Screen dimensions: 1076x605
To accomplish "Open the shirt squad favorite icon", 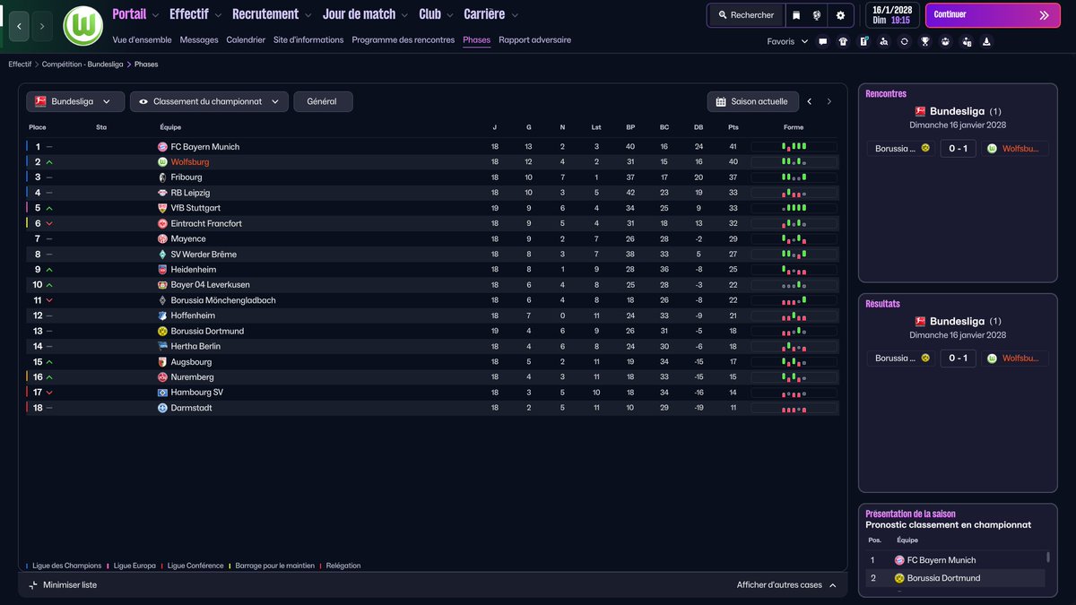I will point(843,41).
